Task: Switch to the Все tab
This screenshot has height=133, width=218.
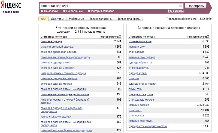Action: point(43,19)
